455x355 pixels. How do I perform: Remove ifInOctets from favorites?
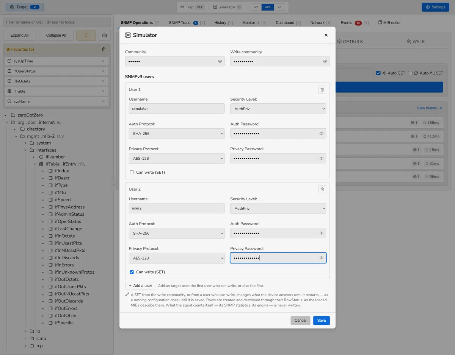pyautogui.click(x=103, y=81)
